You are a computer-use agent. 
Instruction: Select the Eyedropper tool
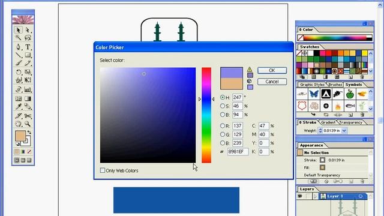pos(18,107)
